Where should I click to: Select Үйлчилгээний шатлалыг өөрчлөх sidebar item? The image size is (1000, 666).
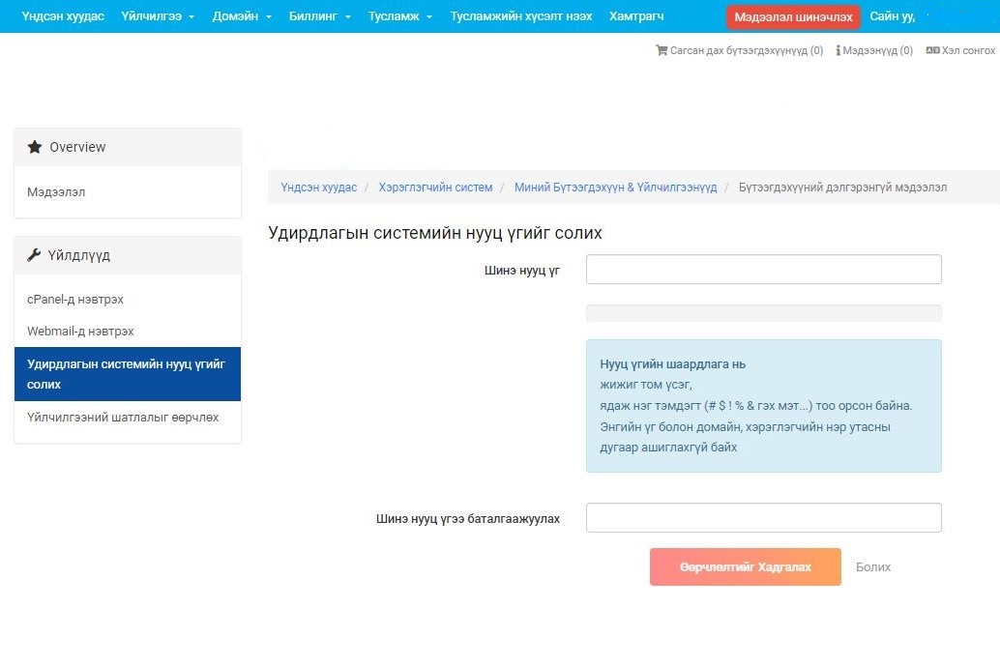pyautogui.click(x=123, y=418)
